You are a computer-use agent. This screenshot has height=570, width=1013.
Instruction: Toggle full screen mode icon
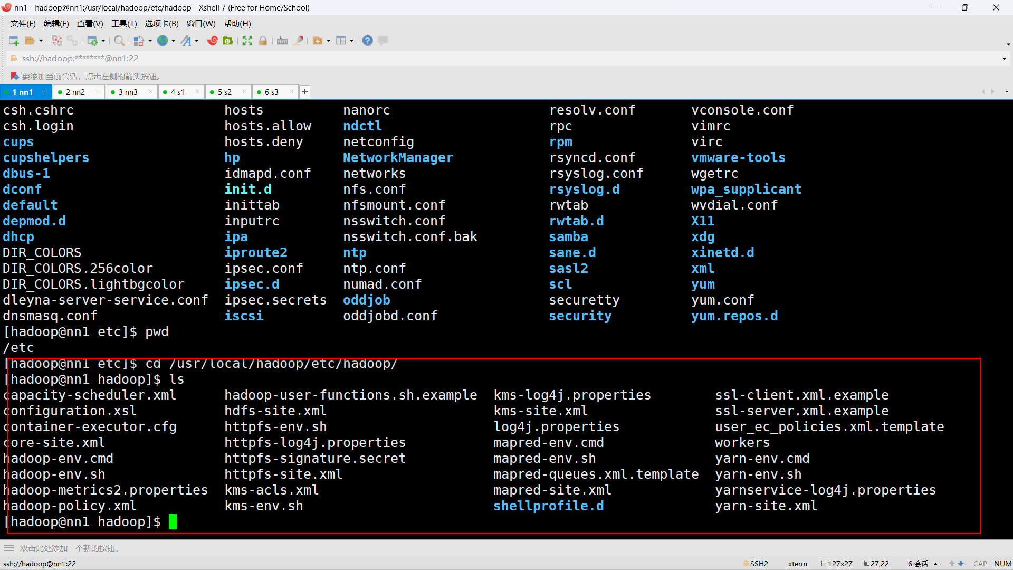247,41
